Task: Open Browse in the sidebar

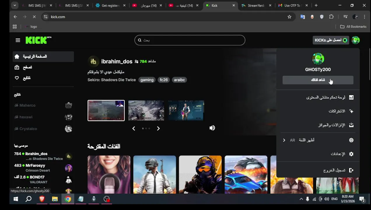Action: [x=43, y=67]
